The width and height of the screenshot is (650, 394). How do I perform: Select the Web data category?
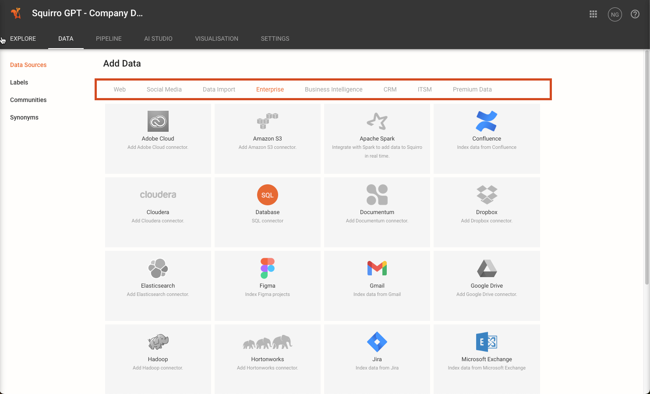[120, 89]
